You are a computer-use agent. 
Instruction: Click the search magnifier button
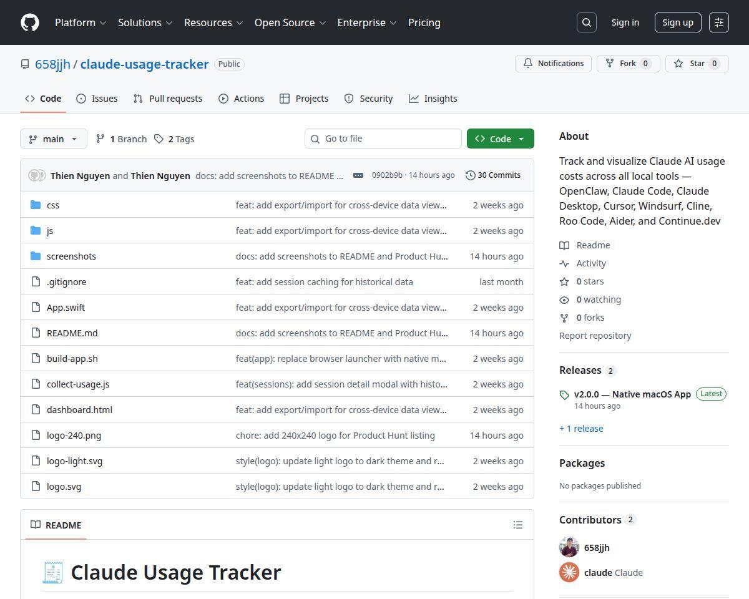tap(587, 22)
